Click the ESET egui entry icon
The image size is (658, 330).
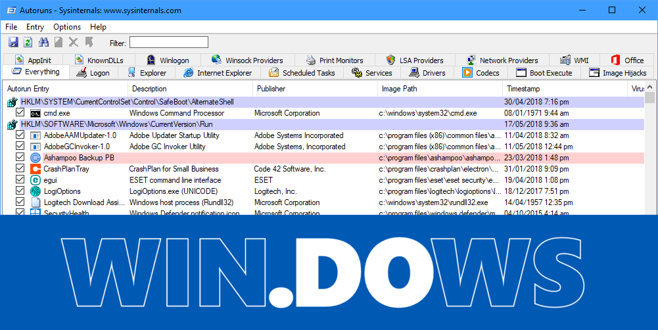35,180
